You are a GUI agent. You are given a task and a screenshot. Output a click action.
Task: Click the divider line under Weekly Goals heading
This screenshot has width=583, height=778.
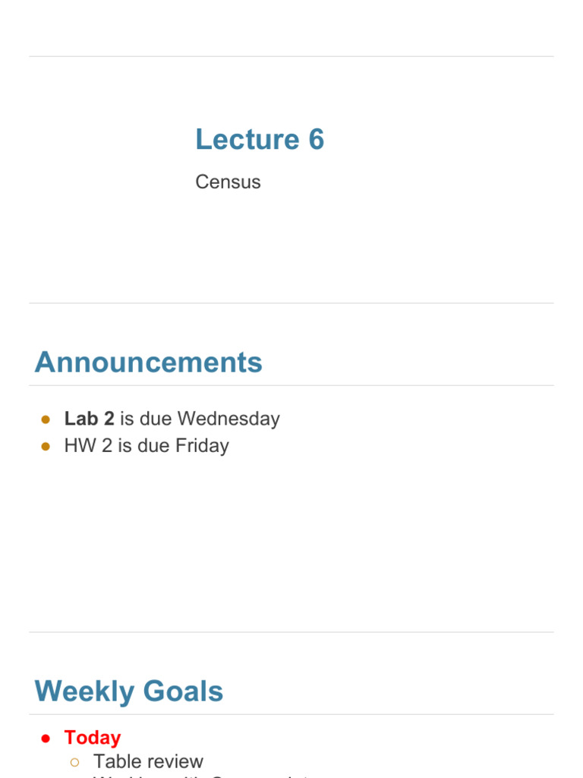click(x=291, y=715)
